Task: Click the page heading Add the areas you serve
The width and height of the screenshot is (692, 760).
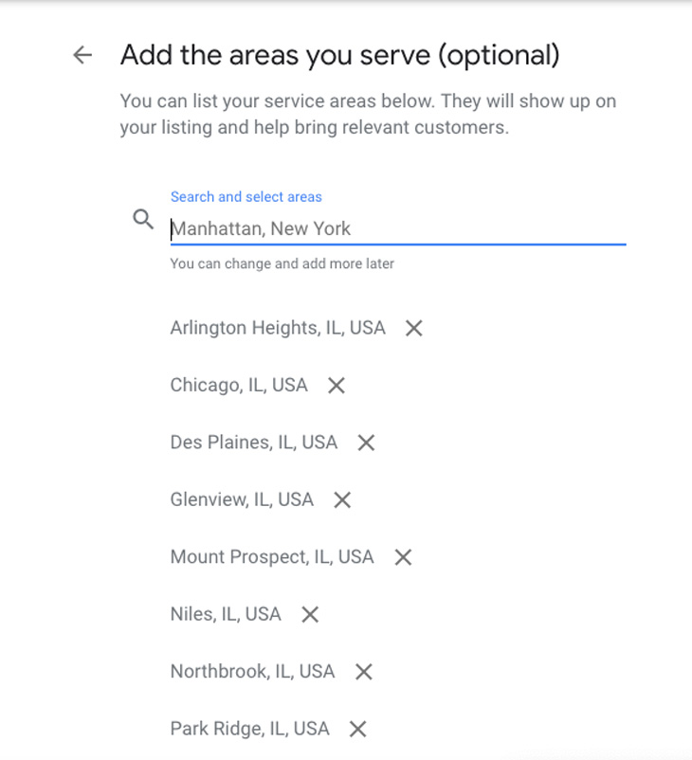Action: coord(339,55)
